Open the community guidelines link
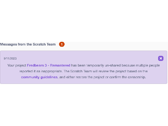168x126 pixels. (39, 77)
